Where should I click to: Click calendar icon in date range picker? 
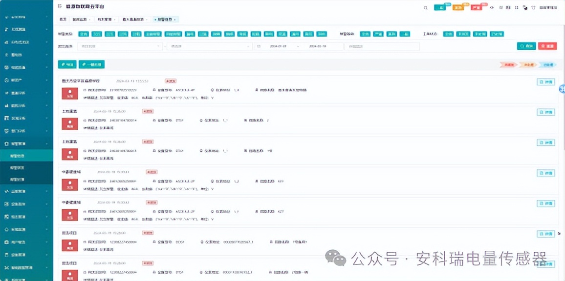click(259, 46)
